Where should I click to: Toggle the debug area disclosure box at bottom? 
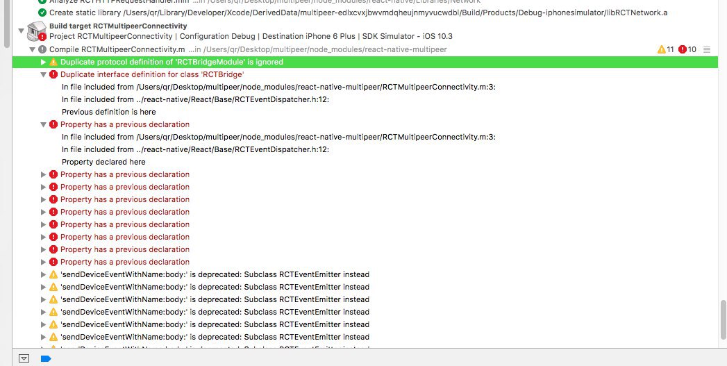tap(24, 358)
